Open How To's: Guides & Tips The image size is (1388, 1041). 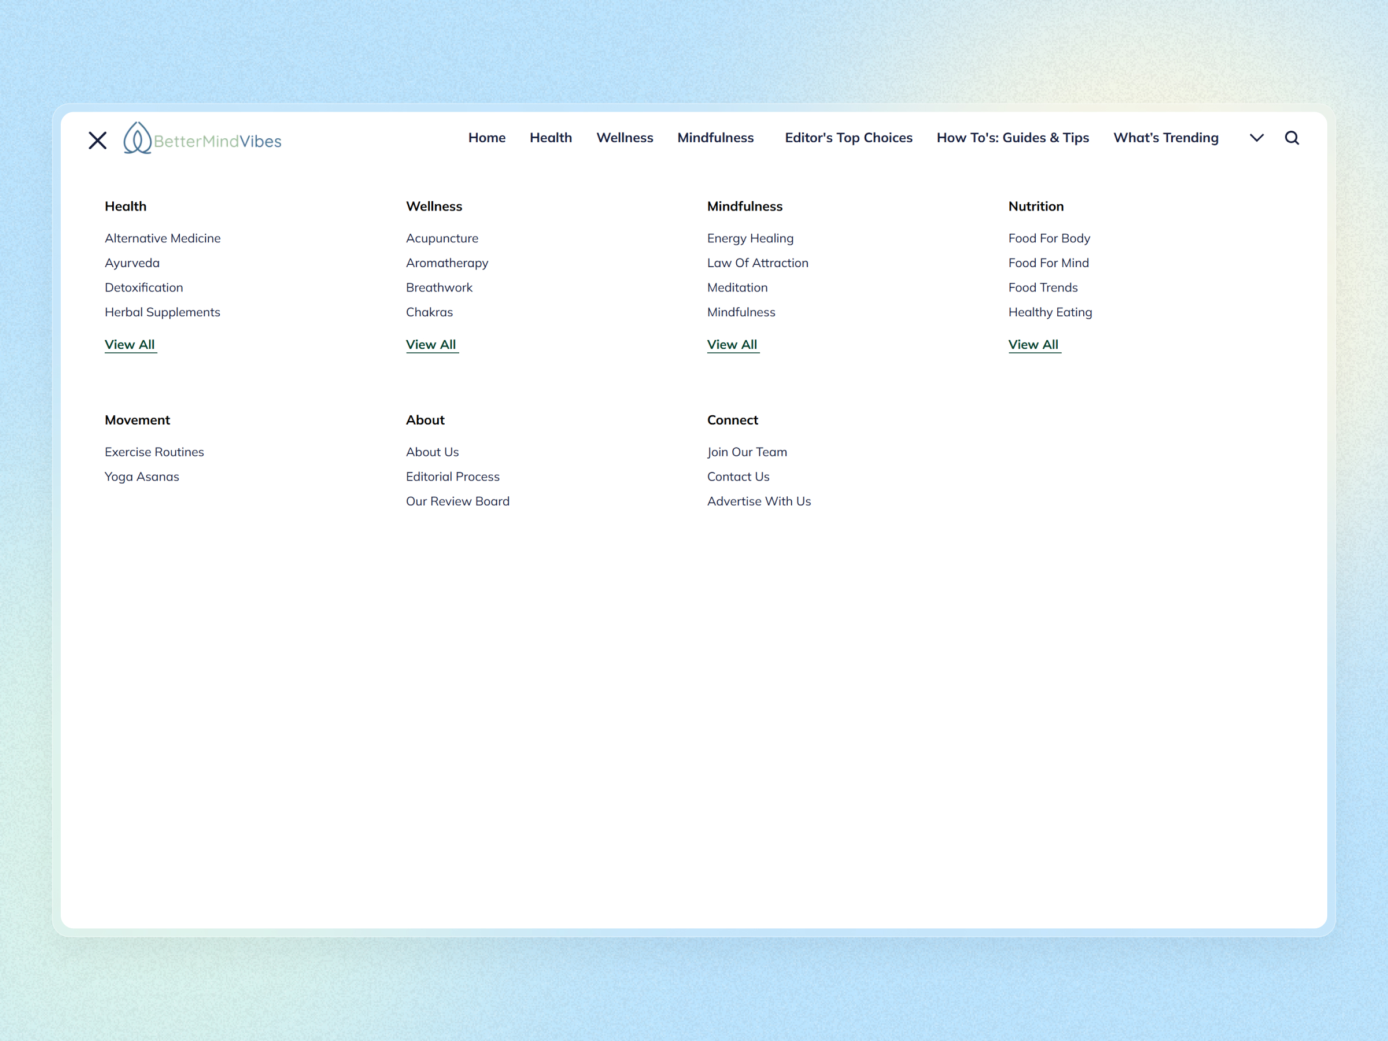pyautogui.click(x=1012, y=138)
